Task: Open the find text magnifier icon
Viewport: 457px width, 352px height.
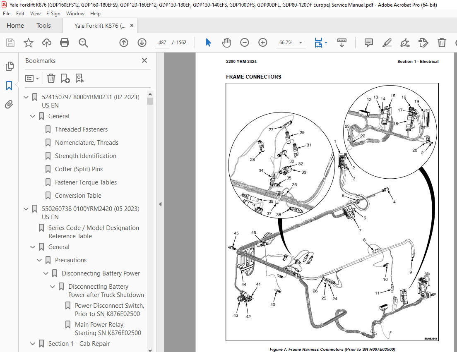Action: pyautogui.click(x=83, y=43)
